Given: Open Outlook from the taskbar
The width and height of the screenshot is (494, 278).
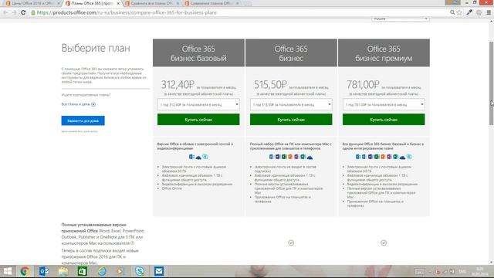Looking at the screenshot, I should pyautogui.click(x=44, y=271).
